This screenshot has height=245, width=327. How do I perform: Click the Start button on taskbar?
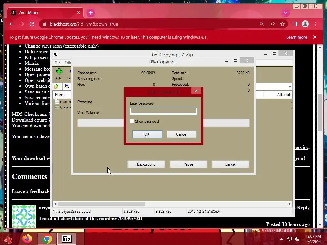(8, 239)
